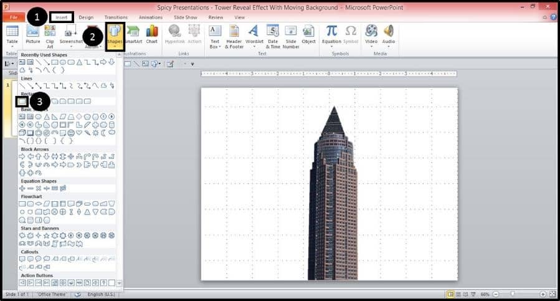Click the 60% zoom level
This screenshot has width=560, height=301.
(485, 294)
